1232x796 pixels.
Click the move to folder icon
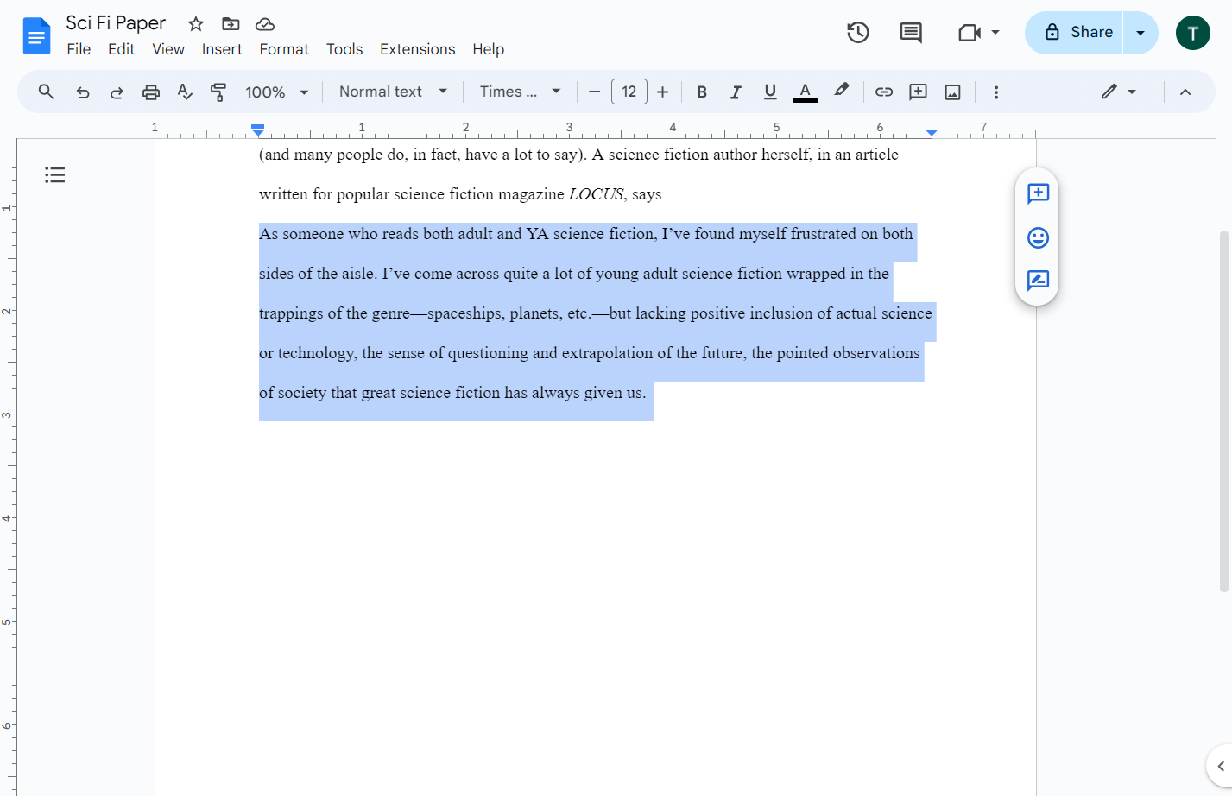click(231, 23)
